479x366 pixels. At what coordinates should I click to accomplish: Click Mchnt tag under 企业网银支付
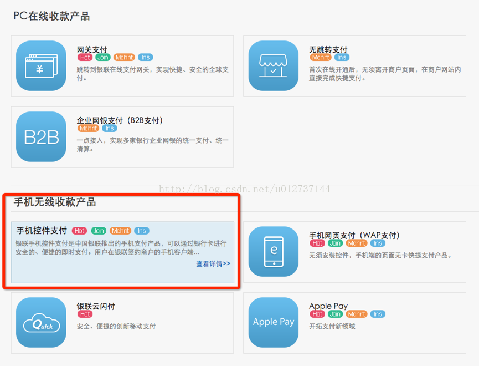(x=88, y=128)
